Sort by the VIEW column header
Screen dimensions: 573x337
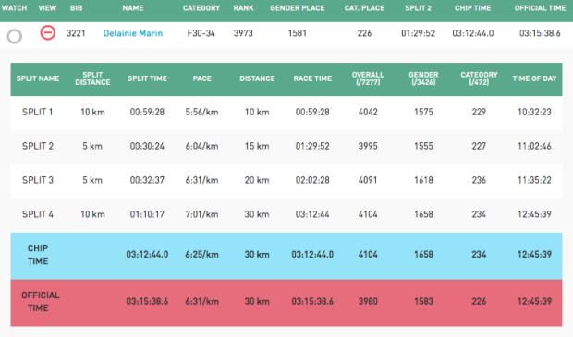pyautogui.click(x=47, y=8)
